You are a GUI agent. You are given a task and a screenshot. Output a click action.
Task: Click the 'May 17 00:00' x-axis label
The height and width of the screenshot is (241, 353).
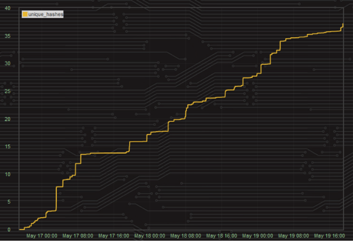[42, 236]
